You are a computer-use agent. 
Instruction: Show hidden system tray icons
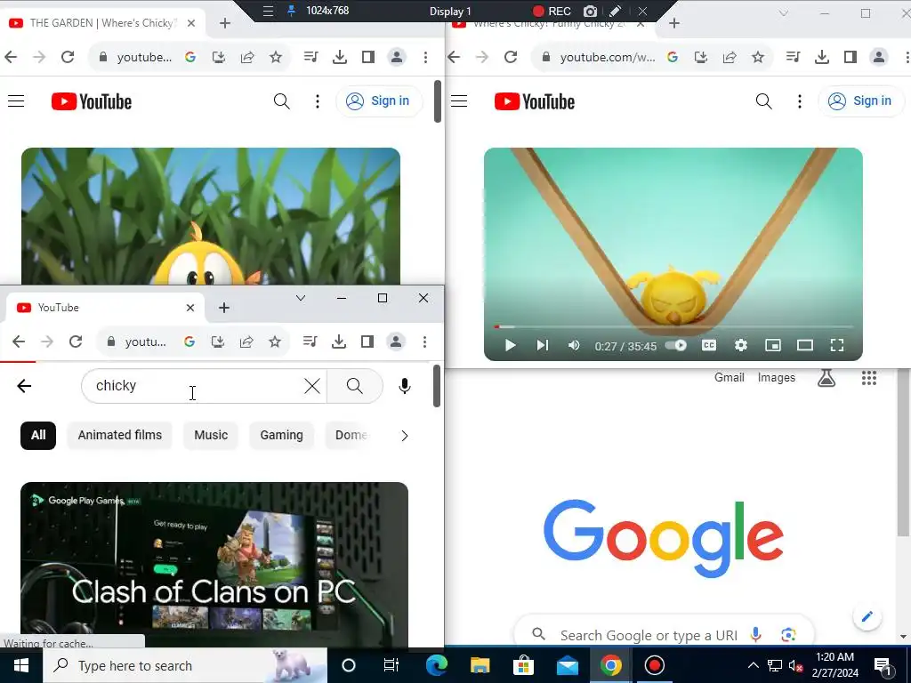[x=753, y=665]
